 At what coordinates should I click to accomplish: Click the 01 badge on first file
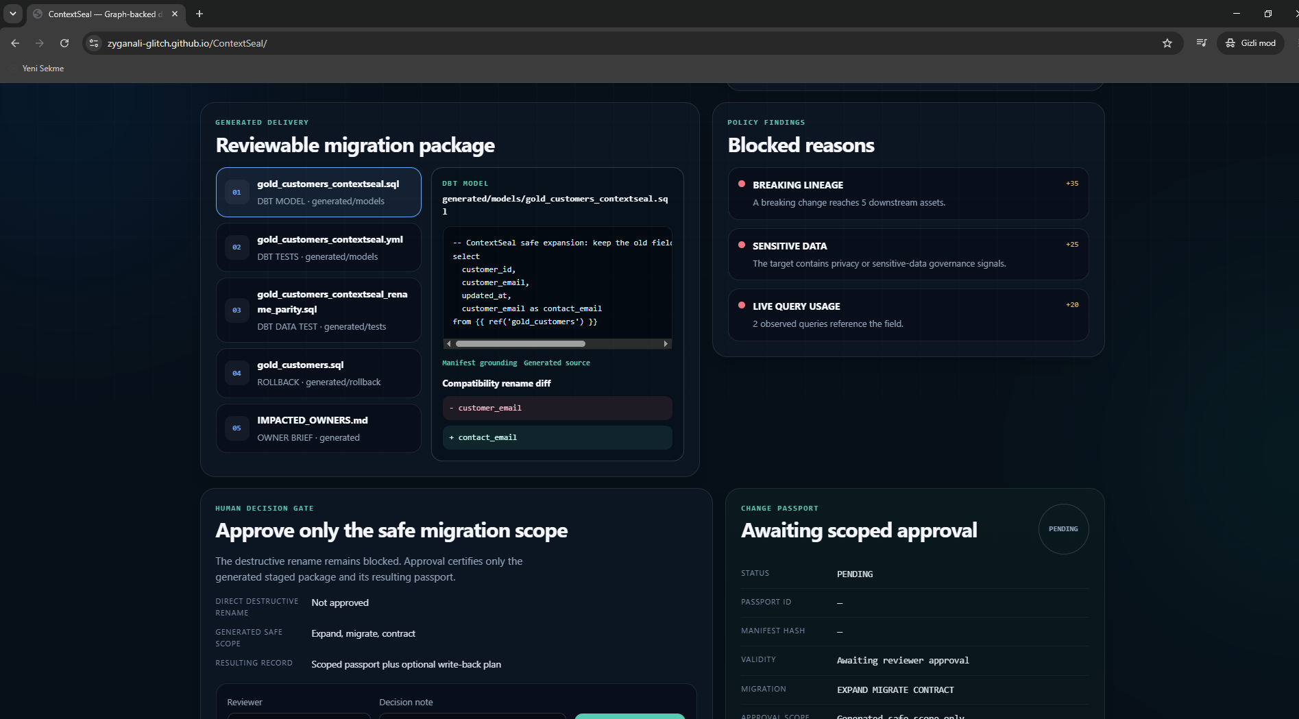click(236, 193)
